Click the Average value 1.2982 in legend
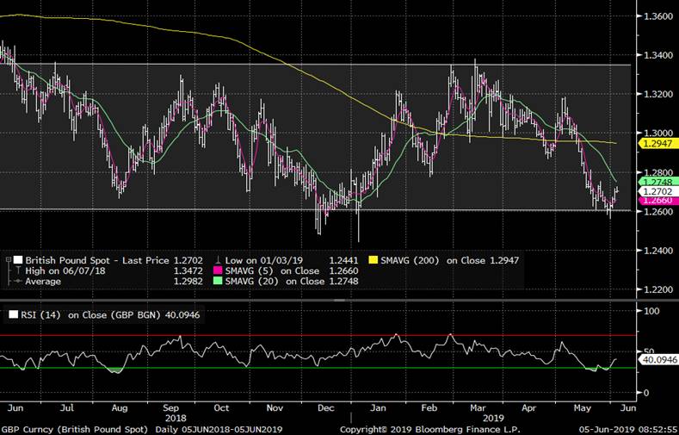Screen dimensions: 679x435 tap(188, 281)
